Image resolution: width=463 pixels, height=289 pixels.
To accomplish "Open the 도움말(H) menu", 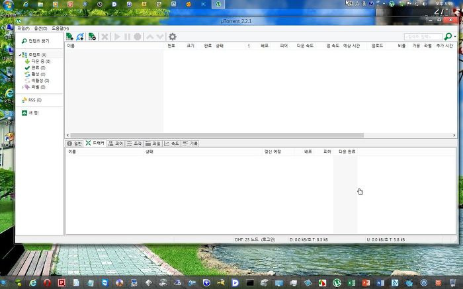I will click(x=60, y=28).
